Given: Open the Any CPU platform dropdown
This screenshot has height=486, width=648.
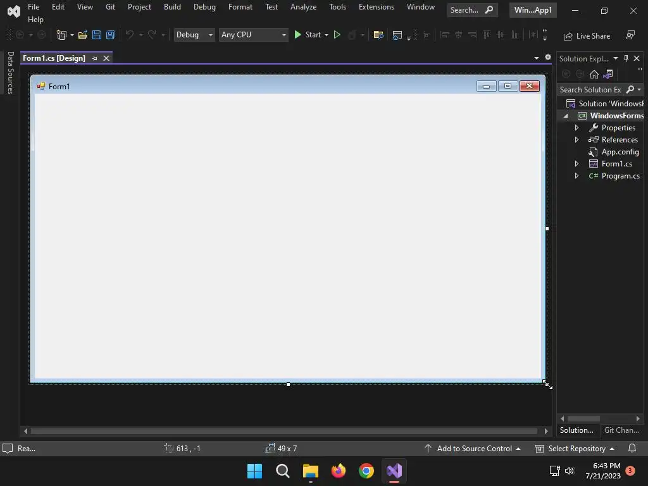Looking at the screenshot, I should pos(254,35).
